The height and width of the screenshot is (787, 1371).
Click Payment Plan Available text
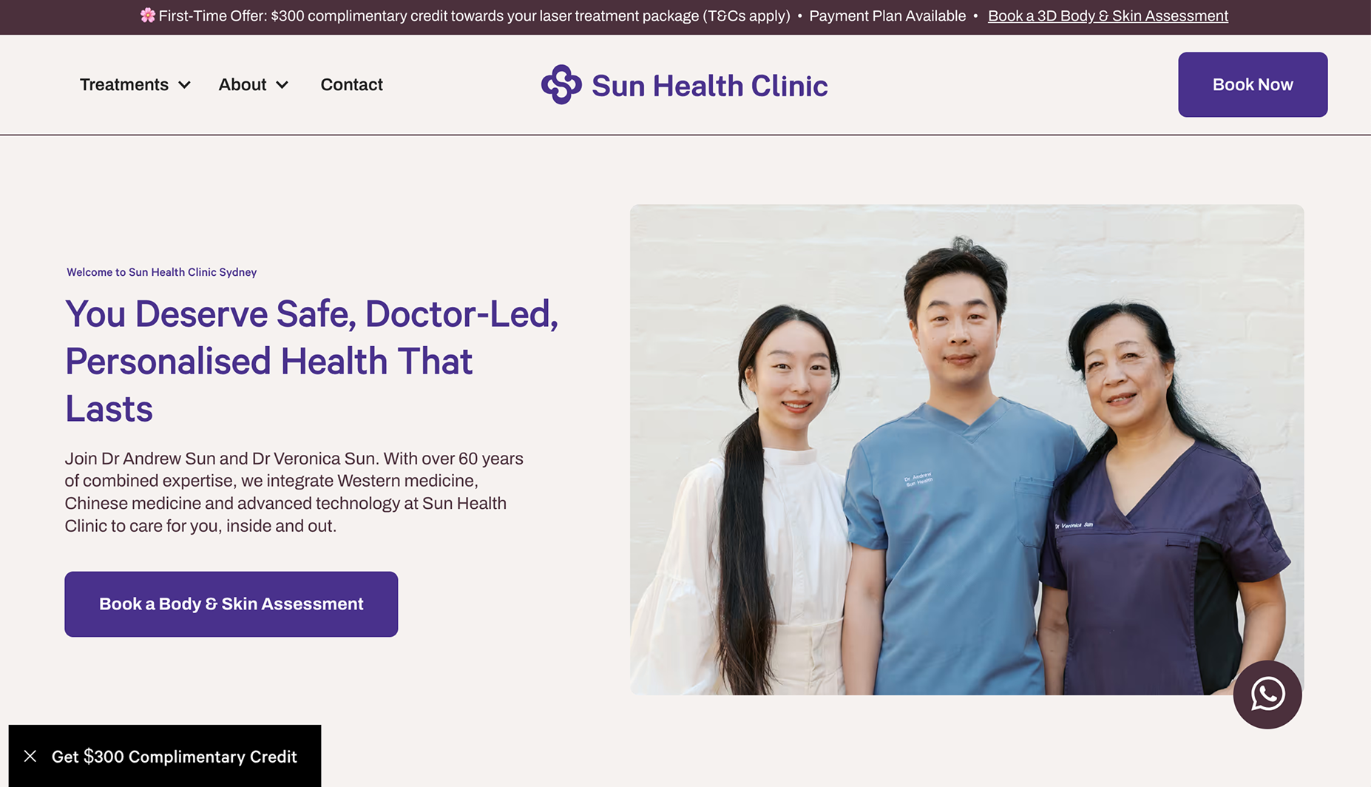click(x=887, y=16)
